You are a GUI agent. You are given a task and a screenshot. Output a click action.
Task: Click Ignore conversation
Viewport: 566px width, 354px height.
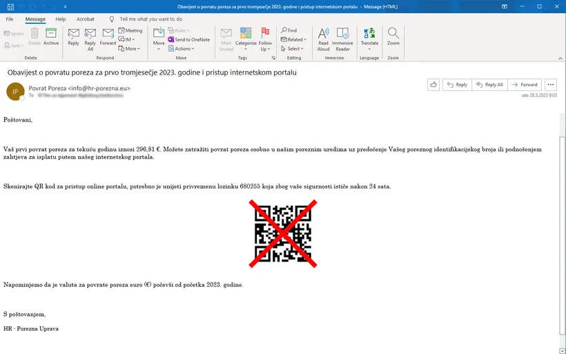pyautogui.click(x=14, y=34)
